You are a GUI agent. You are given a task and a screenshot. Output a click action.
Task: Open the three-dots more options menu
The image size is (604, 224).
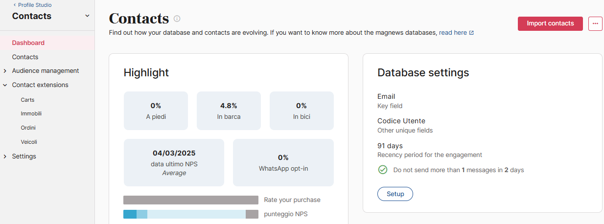[x=595, y=23]
